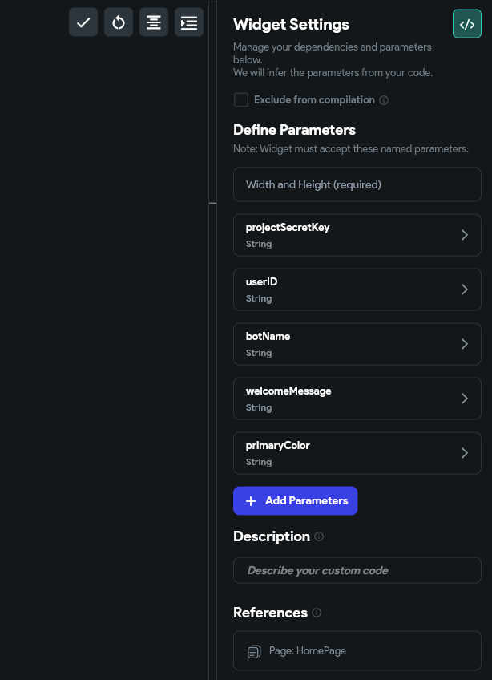Image resolution: width=492 pixels, height=680 pixels.
Task: Click the String label under primaryColor
Action: pos(258,461)
